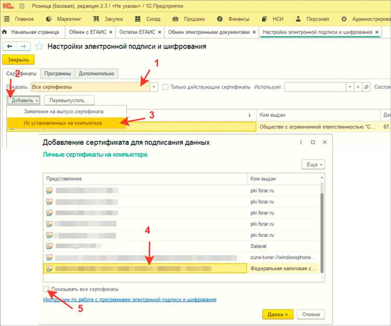Switch to Остатки ЕГАИС tab
The width and height of the screenshot is (391, 326).
click(137, 32)
